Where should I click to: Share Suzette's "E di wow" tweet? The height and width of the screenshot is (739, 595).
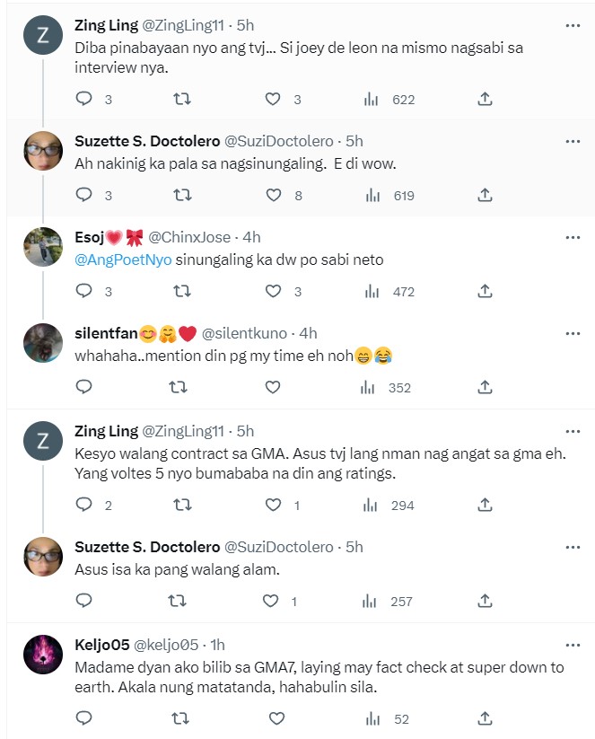[485, 195]
